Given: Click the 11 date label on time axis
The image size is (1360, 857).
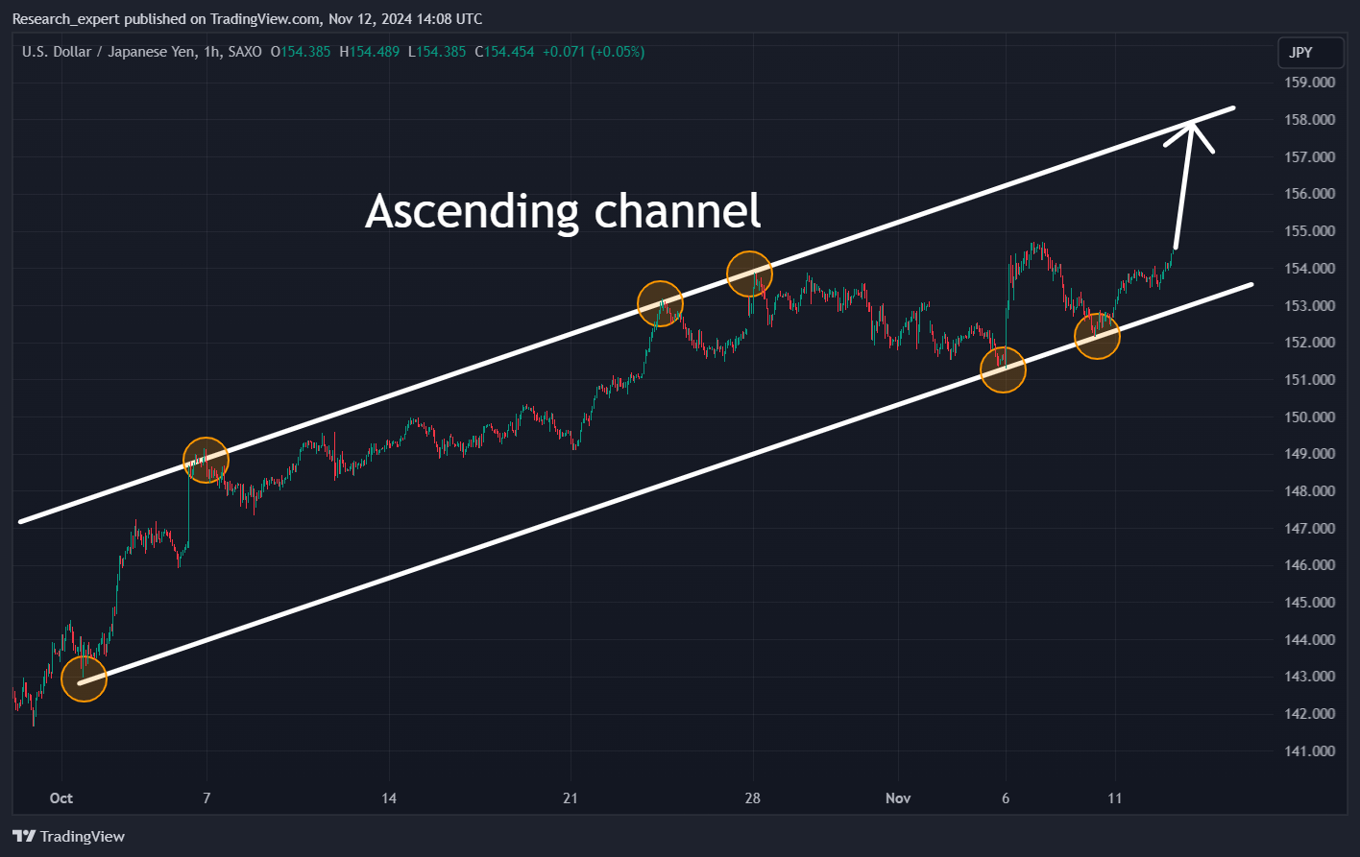Looking at the screenshot, I should [x=1114, y=798].
